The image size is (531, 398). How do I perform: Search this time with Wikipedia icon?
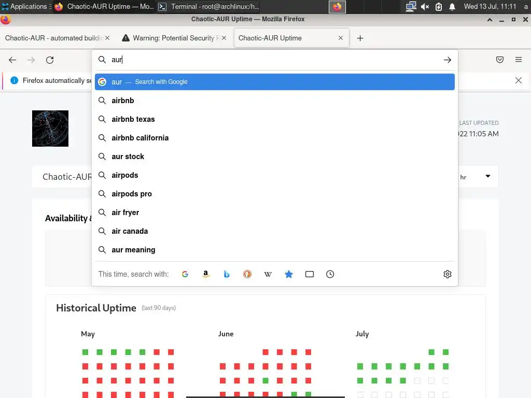coord(268,274)
